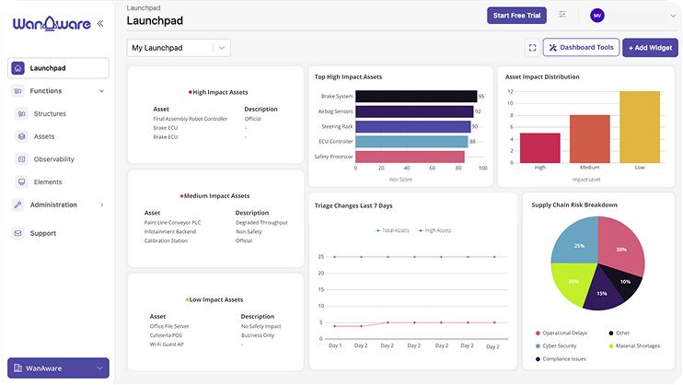This screenshot has height=385, width=683.
Task: Click 'Medium Impact Assets' widget title
Action: (216, 196)
